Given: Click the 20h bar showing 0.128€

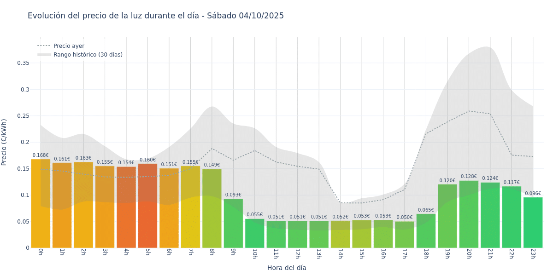Looking at the screenshot, I should click(x=469, y=215).
